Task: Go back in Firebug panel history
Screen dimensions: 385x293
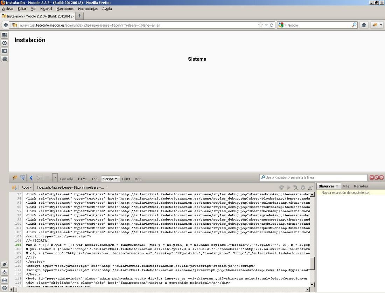Action: coord(31,177)
